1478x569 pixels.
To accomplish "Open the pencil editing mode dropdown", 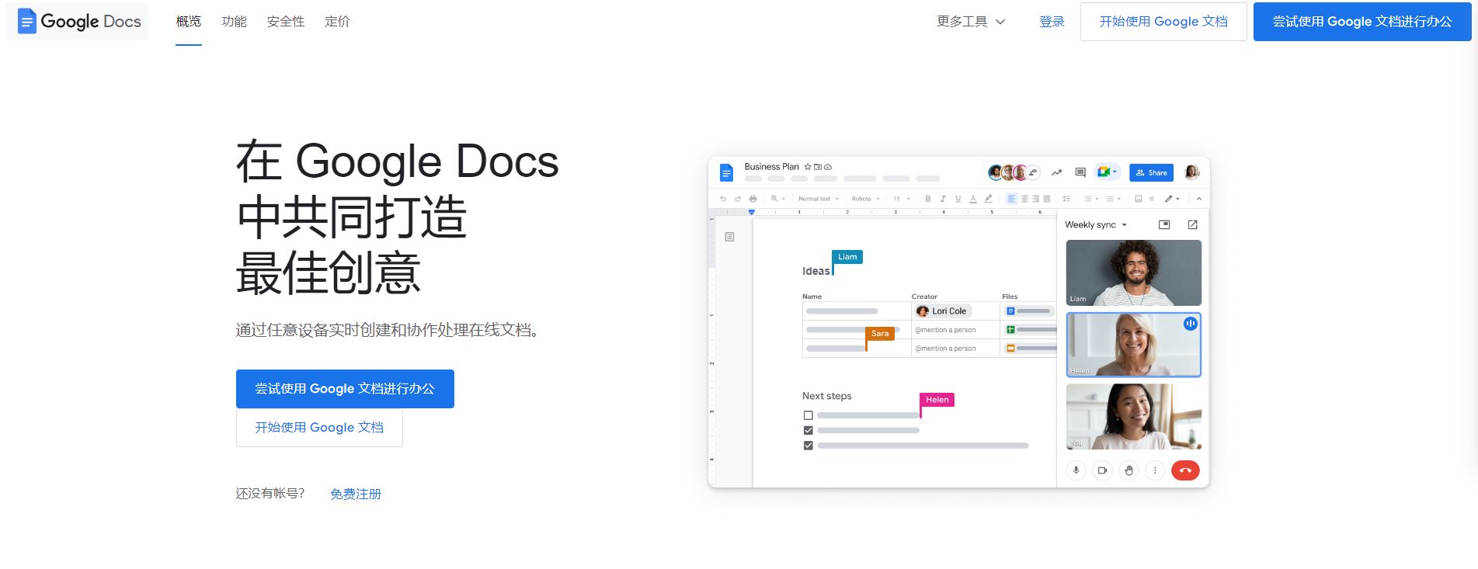I will pyautogui.click(x=1172, y=199).
